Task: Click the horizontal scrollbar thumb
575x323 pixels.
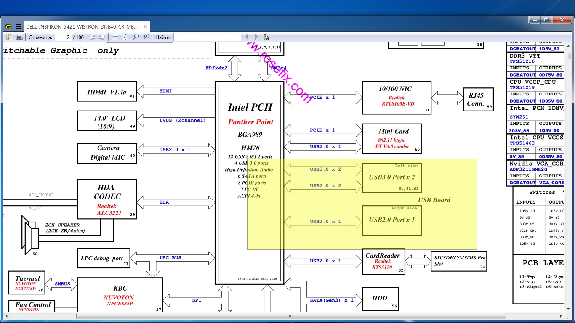Action: tap(290, 315)
